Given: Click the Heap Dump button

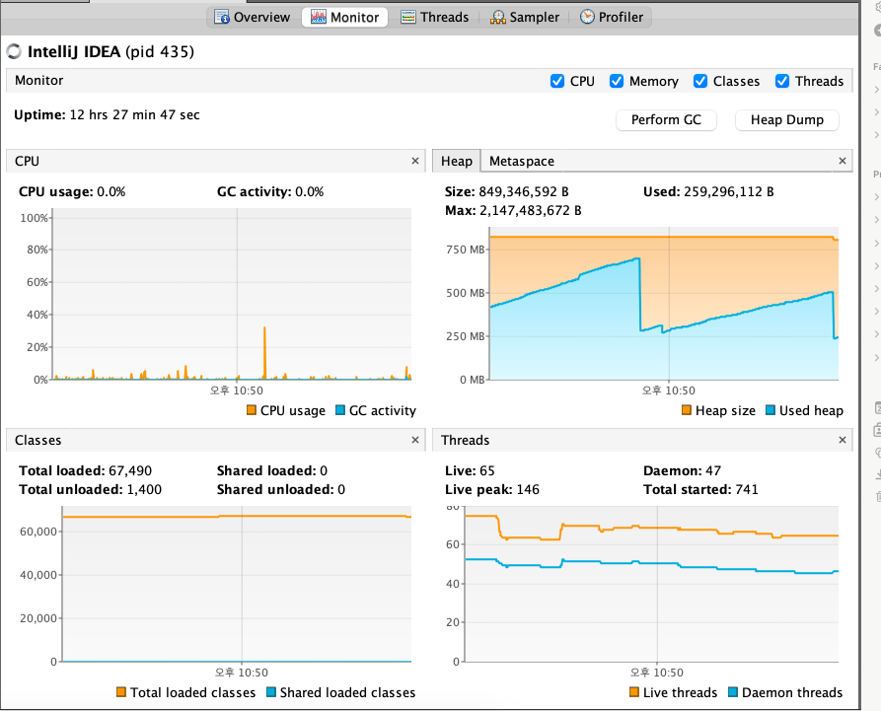Looking at the screenshot, I should coord(787,120).
